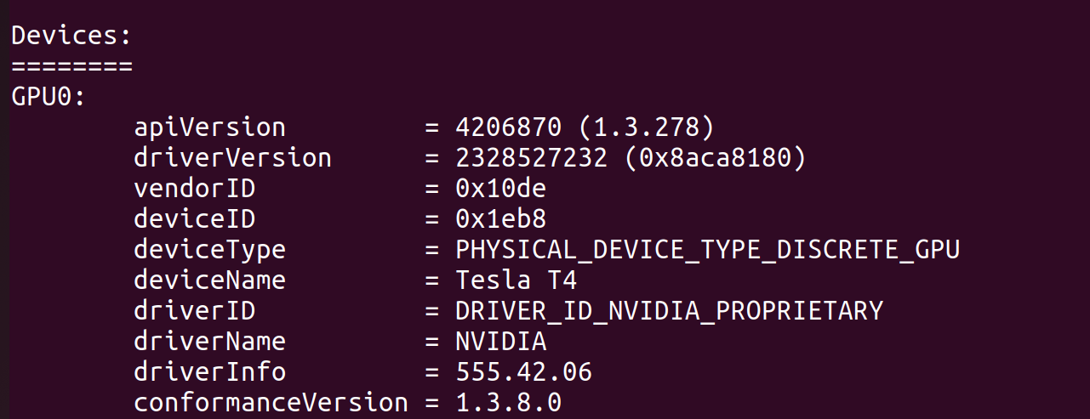Click the conformanceVersion value 1.3.8.0
Screen dimensions: 1090x419
point(508,403)
